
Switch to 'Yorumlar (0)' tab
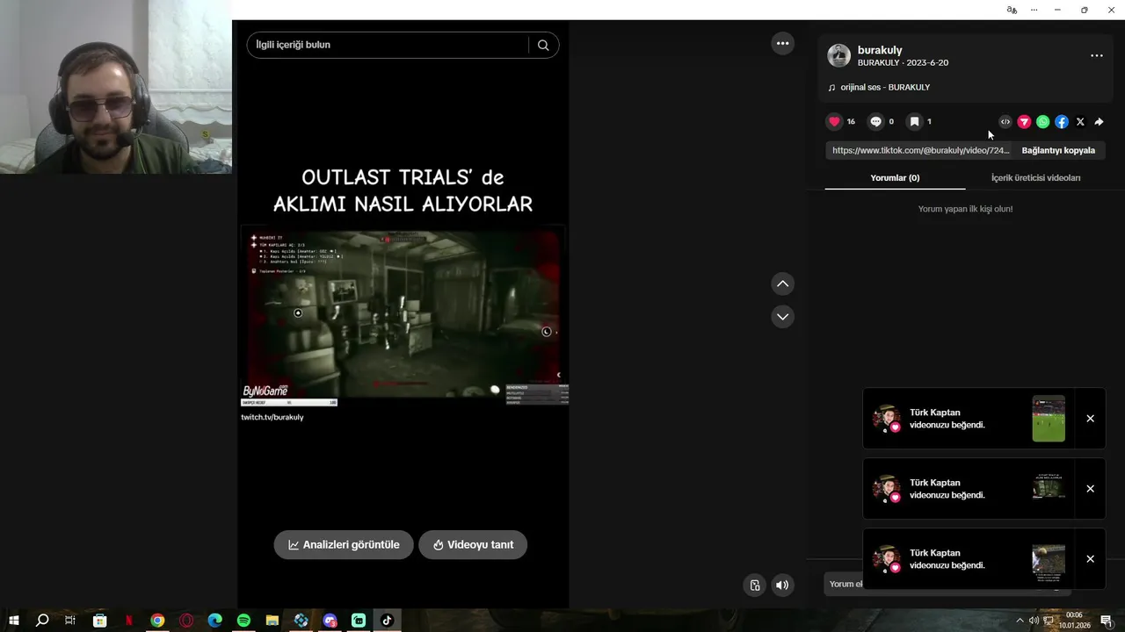[x=895, y=178]
